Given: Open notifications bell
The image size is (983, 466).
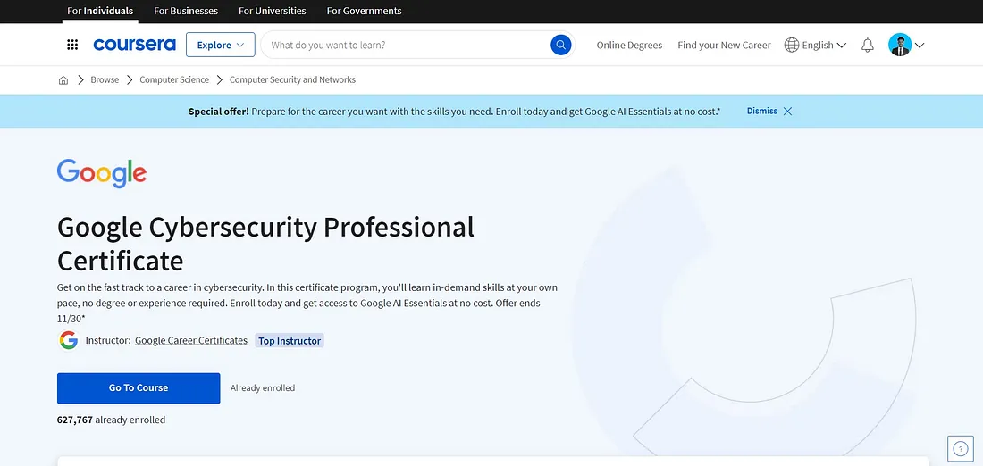Looking at the screenshot, I should (867, 46).
